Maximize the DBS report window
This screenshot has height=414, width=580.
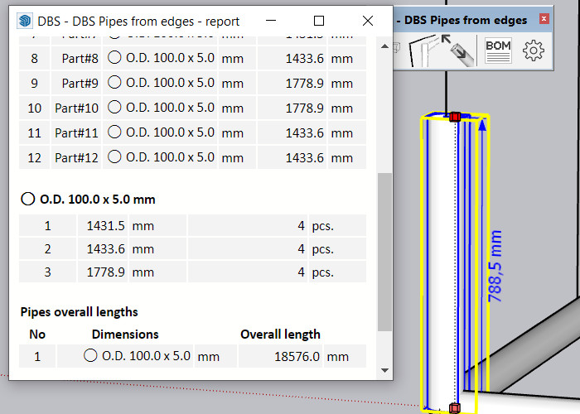[319, 21]
